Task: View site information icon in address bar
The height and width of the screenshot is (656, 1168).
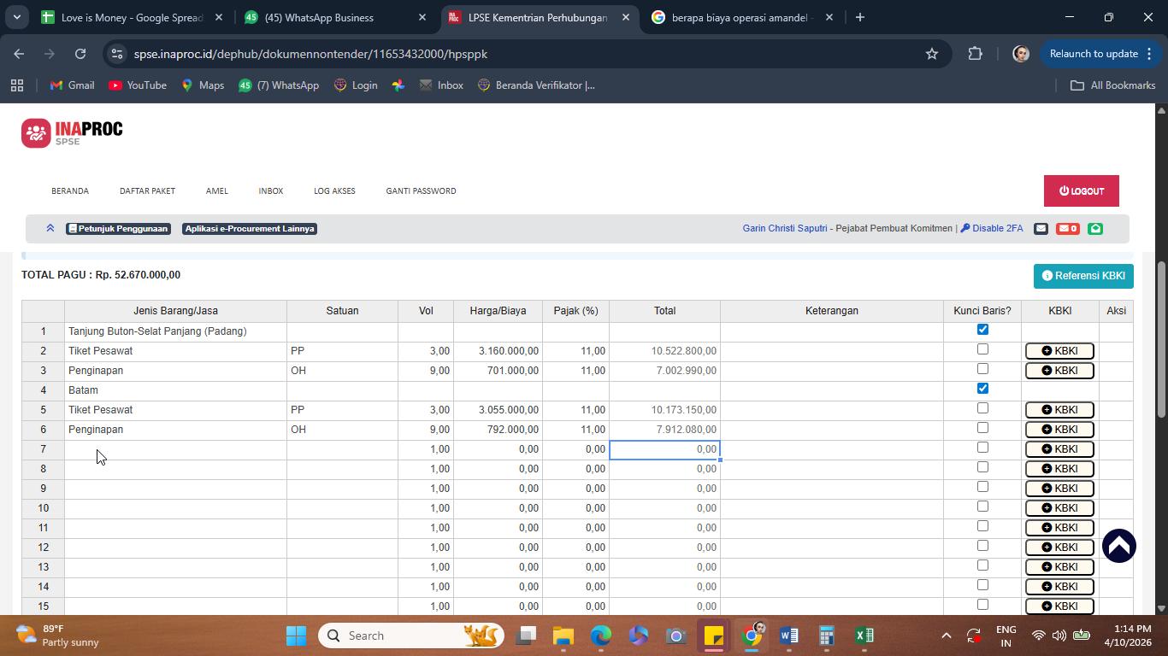Action: [119, 54]
